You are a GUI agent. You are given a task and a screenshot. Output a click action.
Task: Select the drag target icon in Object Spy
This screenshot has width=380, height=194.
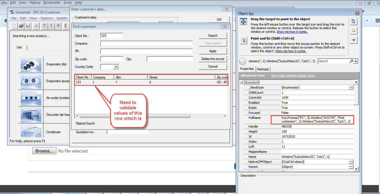(243, 22)
